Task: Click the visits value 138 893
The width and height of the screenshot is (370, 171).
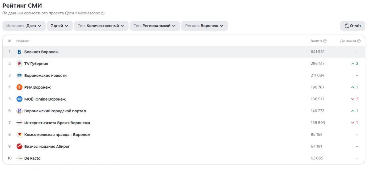Action: click(x=318, y=123)
